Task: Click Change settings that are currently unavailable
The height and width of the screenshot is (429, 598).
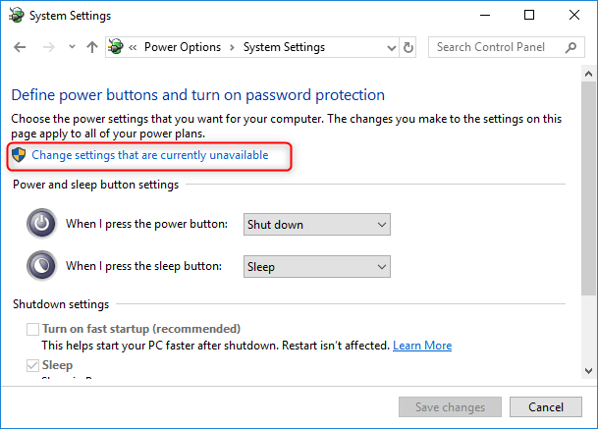Action: click(x=149, y=155)
